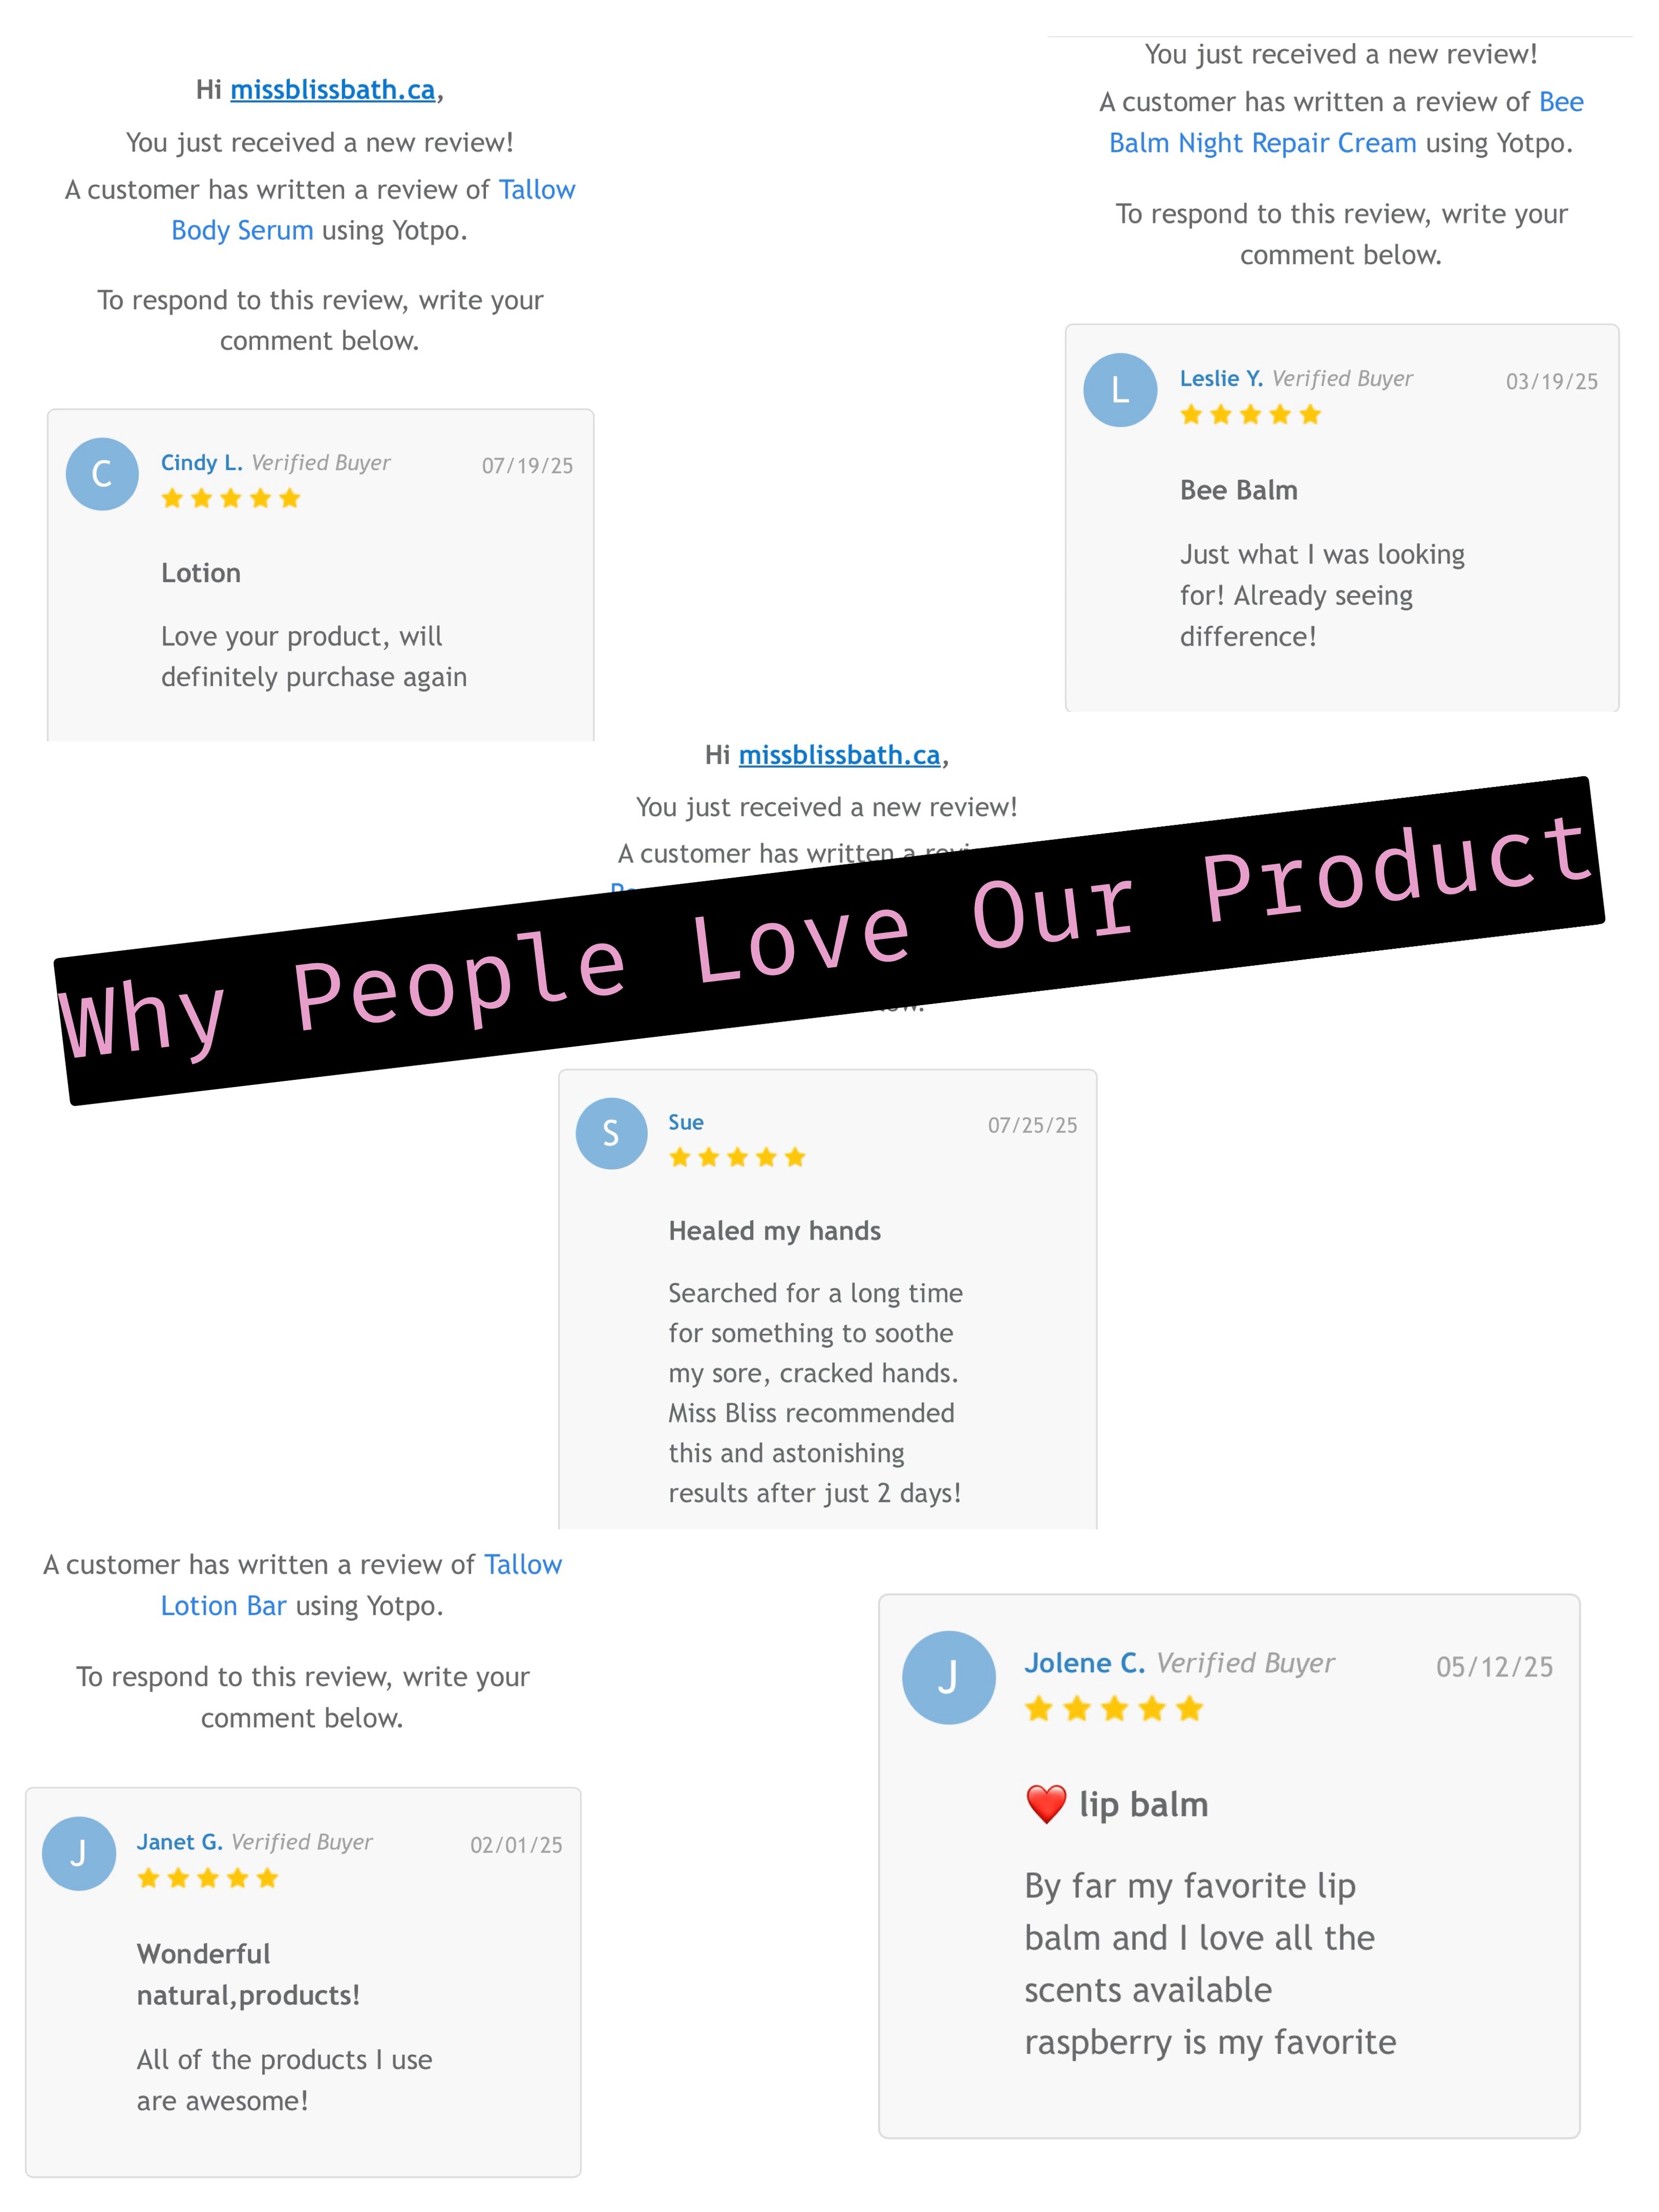Click the Why People Love Our Product banner

[829, 941]
